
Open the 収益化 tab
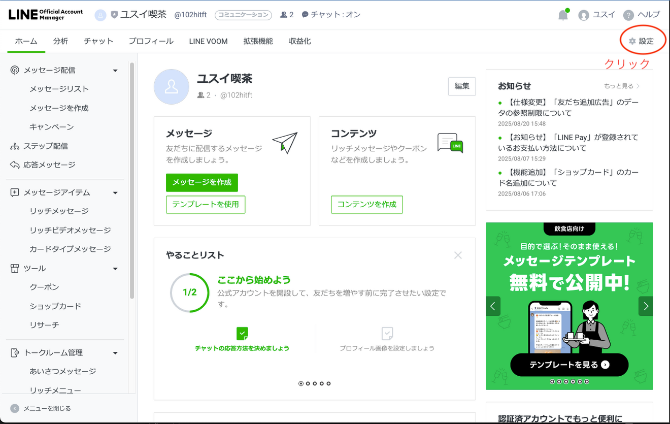click(x=299, y=41)
